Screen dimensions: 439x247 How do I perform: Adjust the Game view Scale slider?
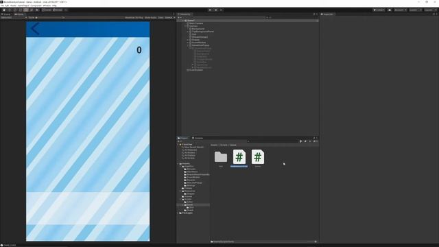[50, 18]
